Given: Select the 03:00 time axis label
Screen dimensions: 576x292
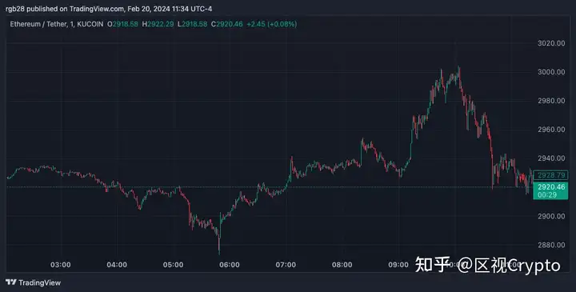Looking at the screenshot, I should pos(61,265).
